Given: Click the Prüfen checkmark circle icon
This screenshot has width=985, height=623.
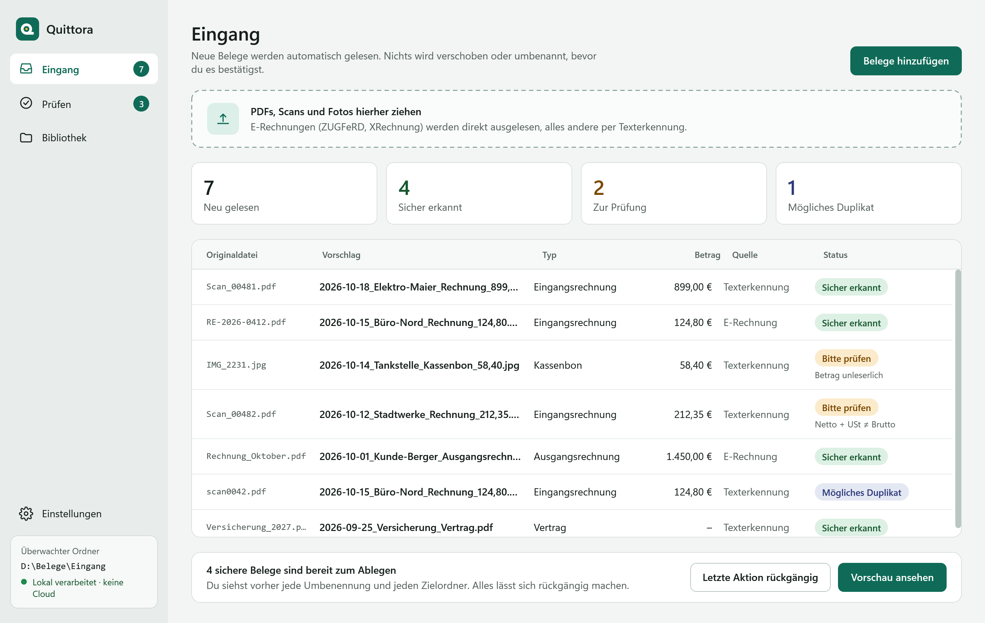Looking at the screenshot, I should click(x=26, y=104).
